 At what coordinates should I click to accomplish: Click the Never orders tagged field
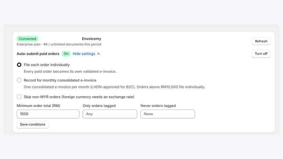(x=168, y=114)
